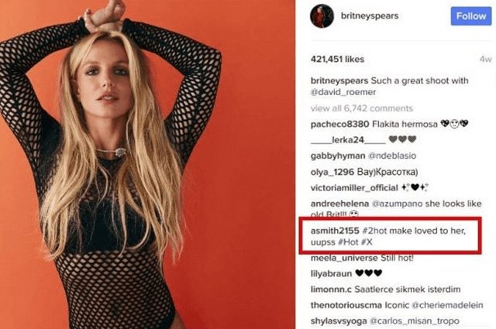
Task: Open the gabbyhyman commenter profile
Action: [x=338, y=156]
